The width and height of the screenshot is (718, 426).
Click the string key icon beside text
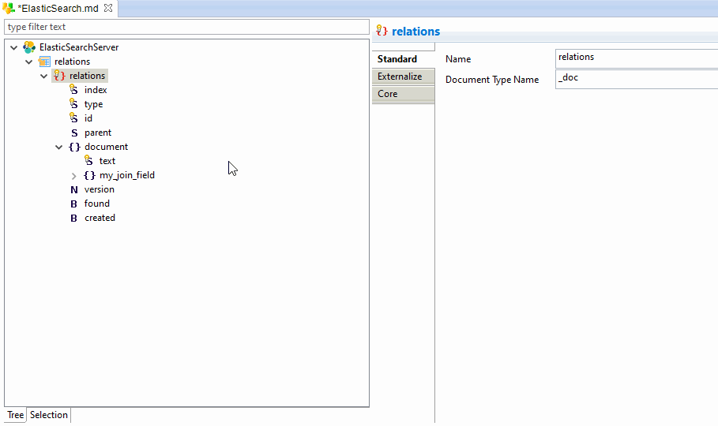coord(88,161)
